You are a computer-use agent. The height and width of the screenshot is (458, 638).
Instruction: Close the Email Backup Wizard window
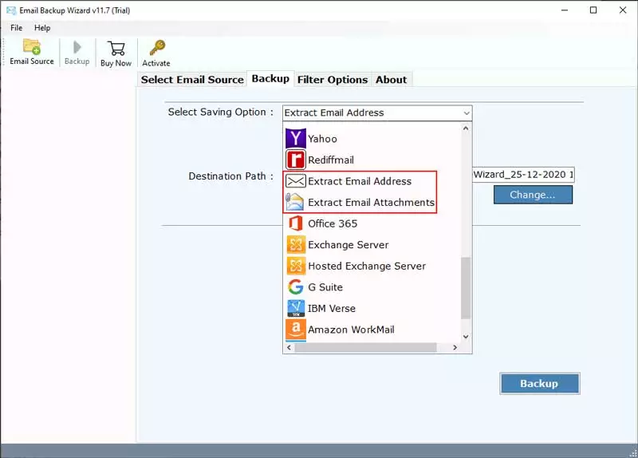tap(623, 10)
